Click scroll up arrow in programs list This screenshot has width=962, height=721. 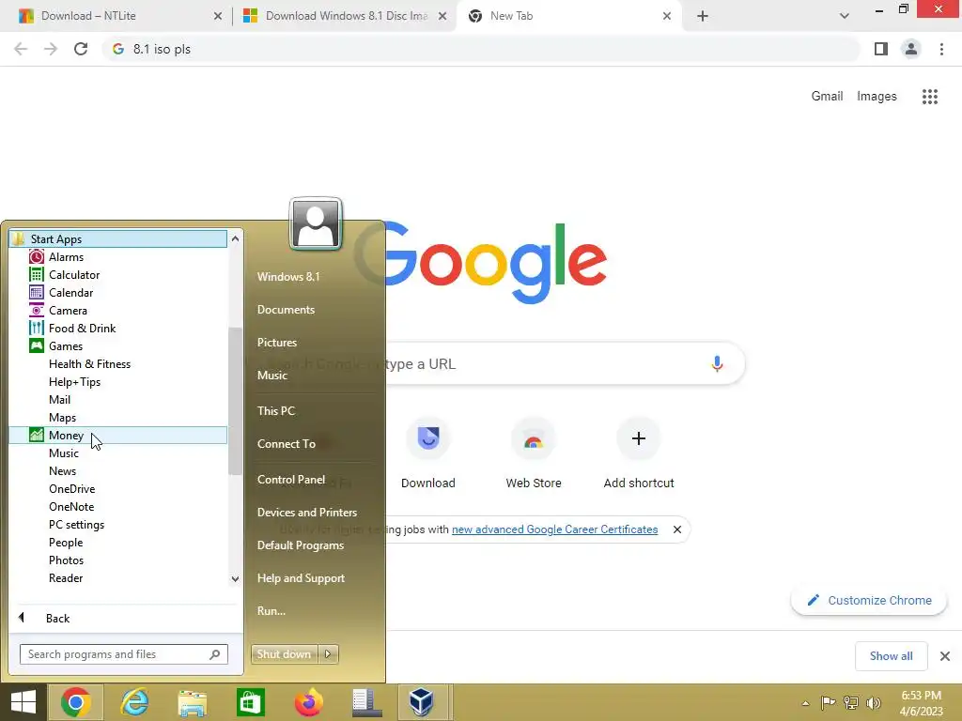tap(235, 238)
